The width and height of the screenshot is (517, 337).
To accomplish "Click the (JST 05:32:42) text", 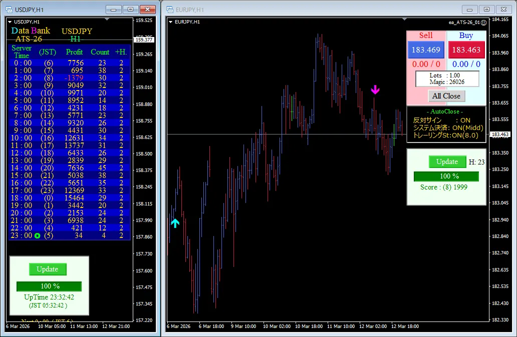I will point(48,305).
